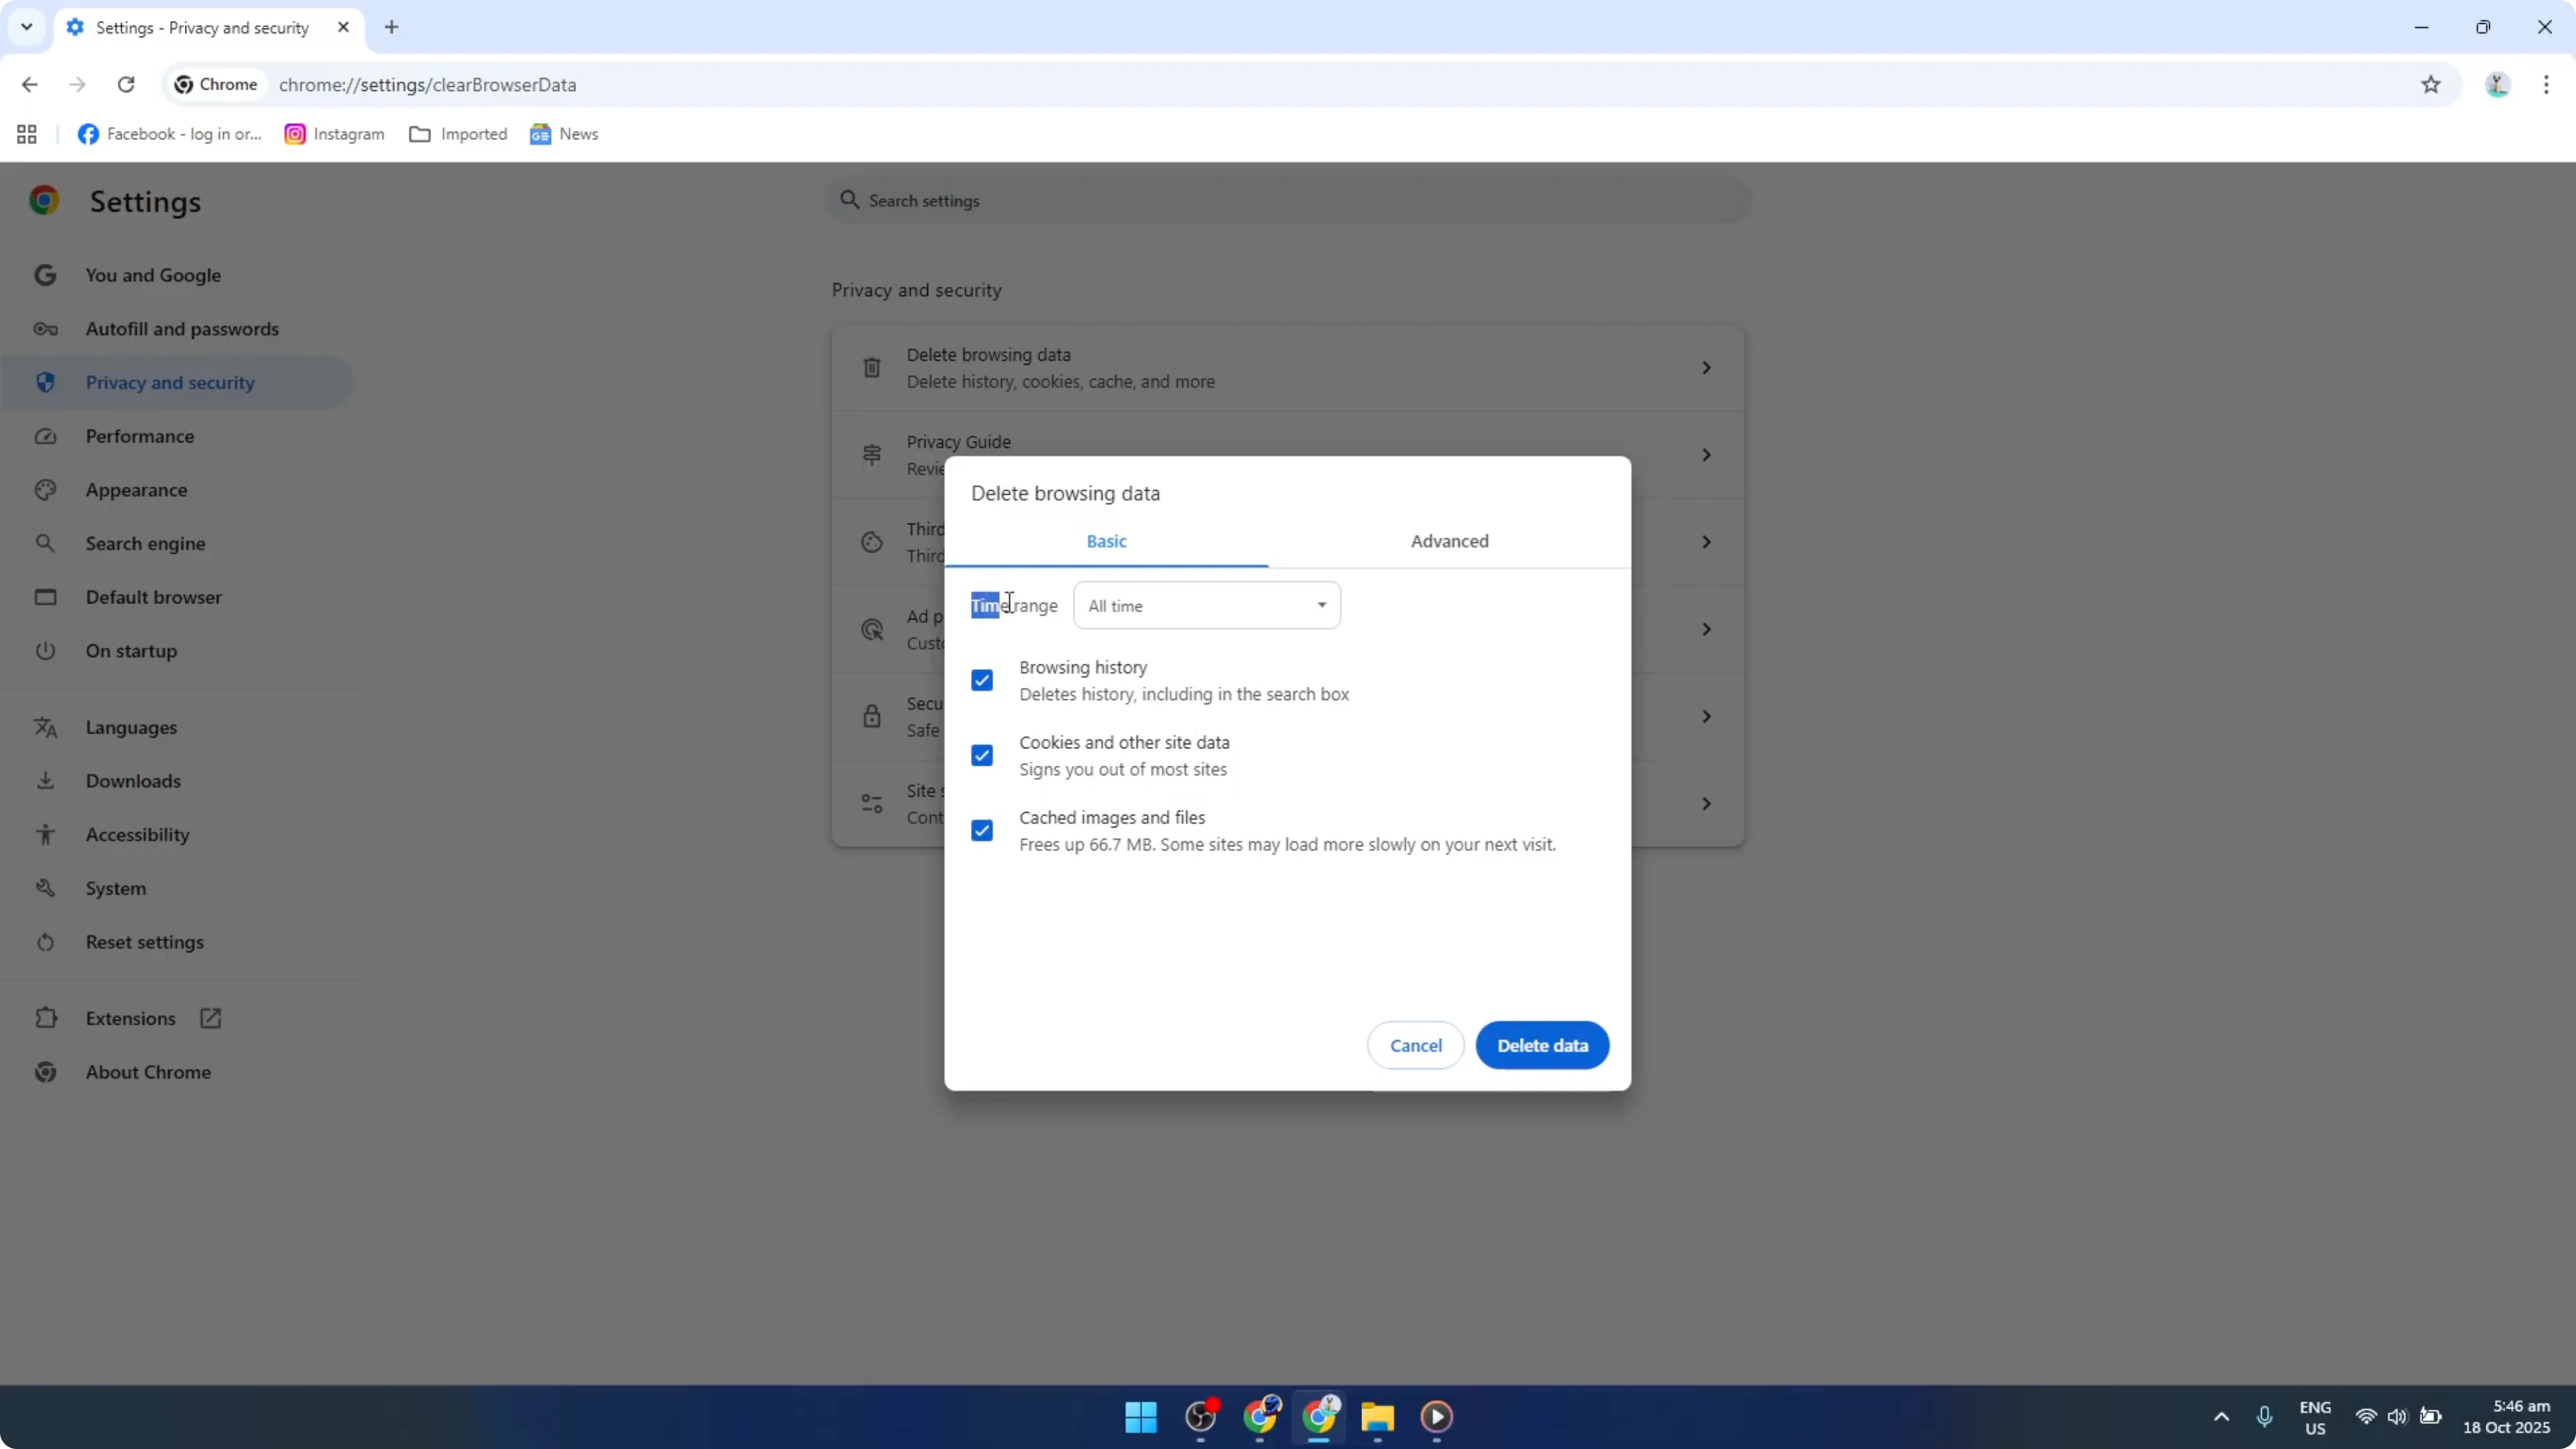Image resolution: width=2576 pixels, height=1449 pixels.
Task: Disable the Cached images and files checkbox
Action: 982,830
